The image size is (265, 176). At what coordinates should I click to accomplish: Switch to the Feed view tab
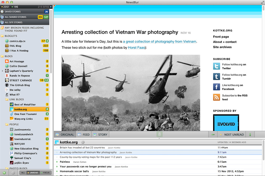click(x=84, y=135)
